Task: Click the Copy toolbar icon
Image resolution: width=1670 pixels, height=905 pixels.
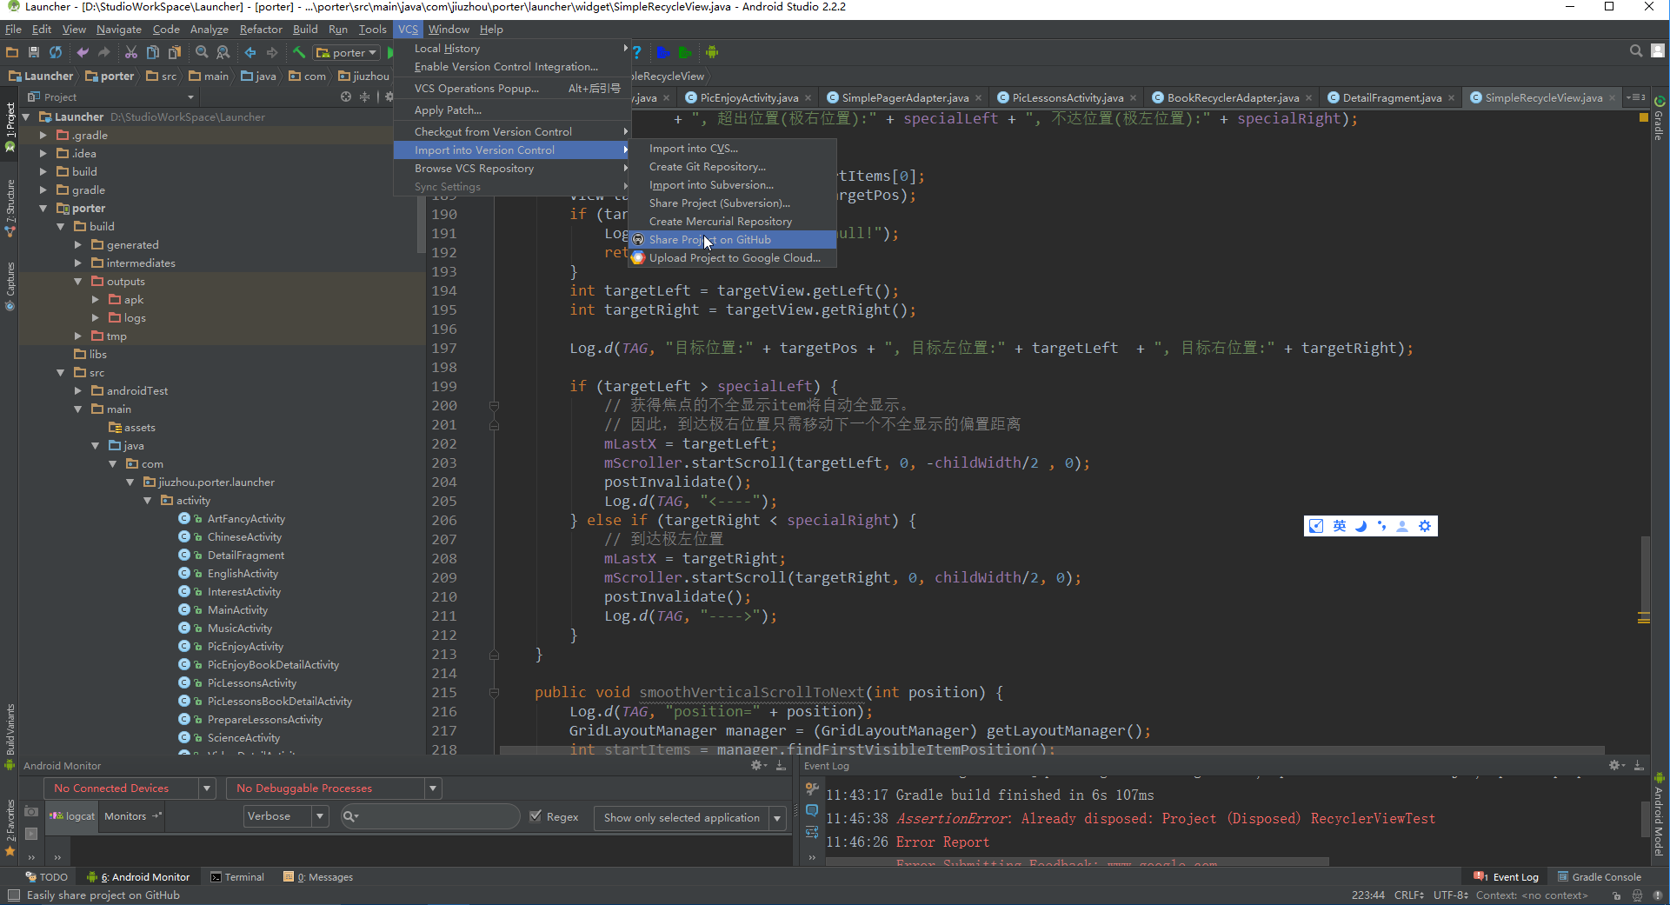Action: (153, 52)
